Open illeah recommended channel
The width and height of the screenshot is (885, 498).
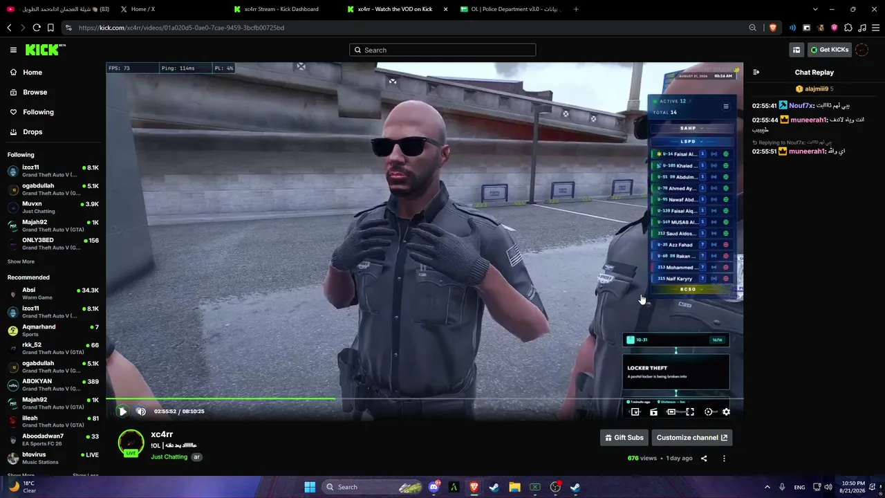pos(53,421)
